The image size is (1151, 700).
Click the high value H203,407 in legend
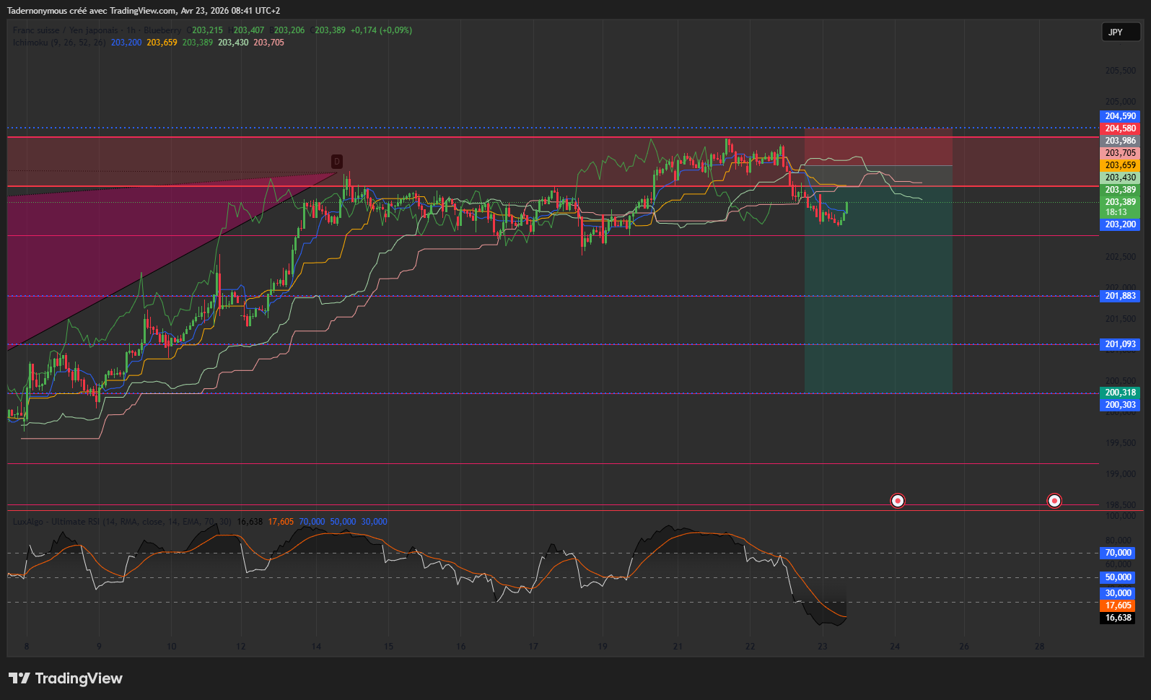246,30
